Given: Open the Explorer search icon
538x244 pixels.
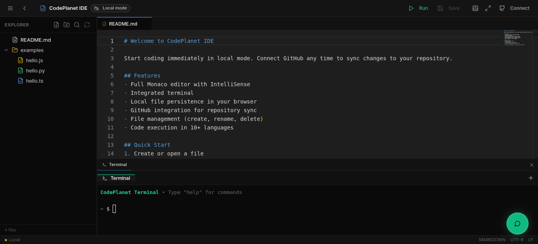Looking at the screenshot, I should [x=77, y=25].
